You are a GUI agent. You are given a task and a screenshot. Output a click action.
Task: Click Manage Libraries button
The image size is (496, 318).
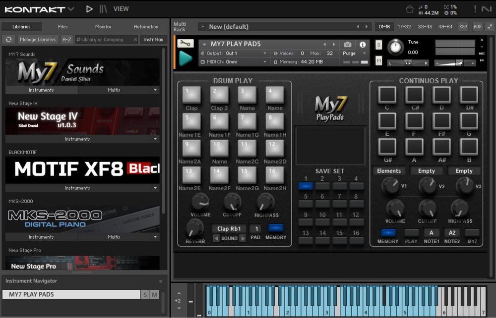click(x=38, y=40)
